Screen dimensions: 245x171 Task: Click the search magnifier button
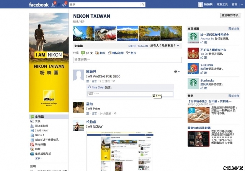point(143,5)
